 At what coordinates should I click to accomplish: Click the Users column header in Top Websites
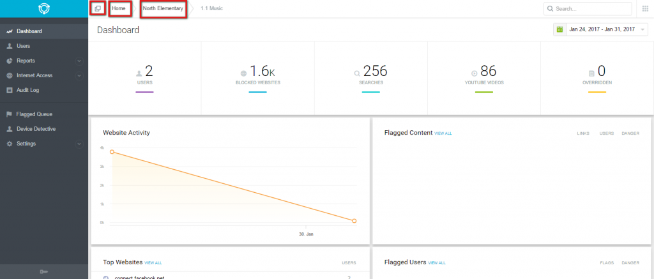349,263
